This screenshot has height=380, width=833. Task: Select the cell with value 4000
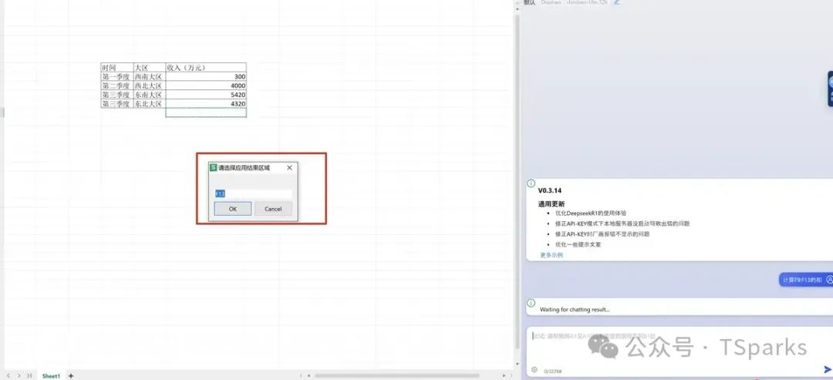pyautogui.click(x=206, y=86)
